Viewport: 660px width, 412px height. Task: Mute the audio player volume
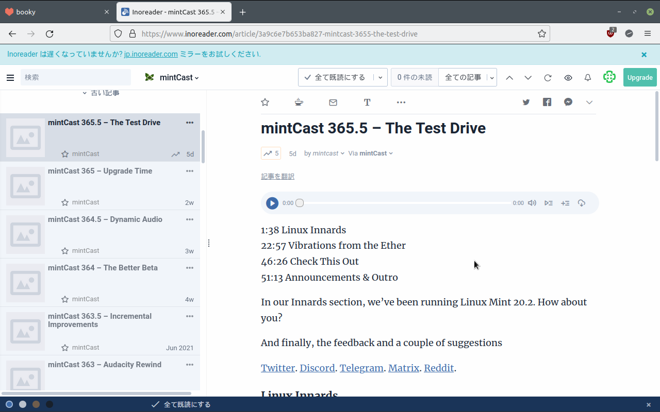532,203
